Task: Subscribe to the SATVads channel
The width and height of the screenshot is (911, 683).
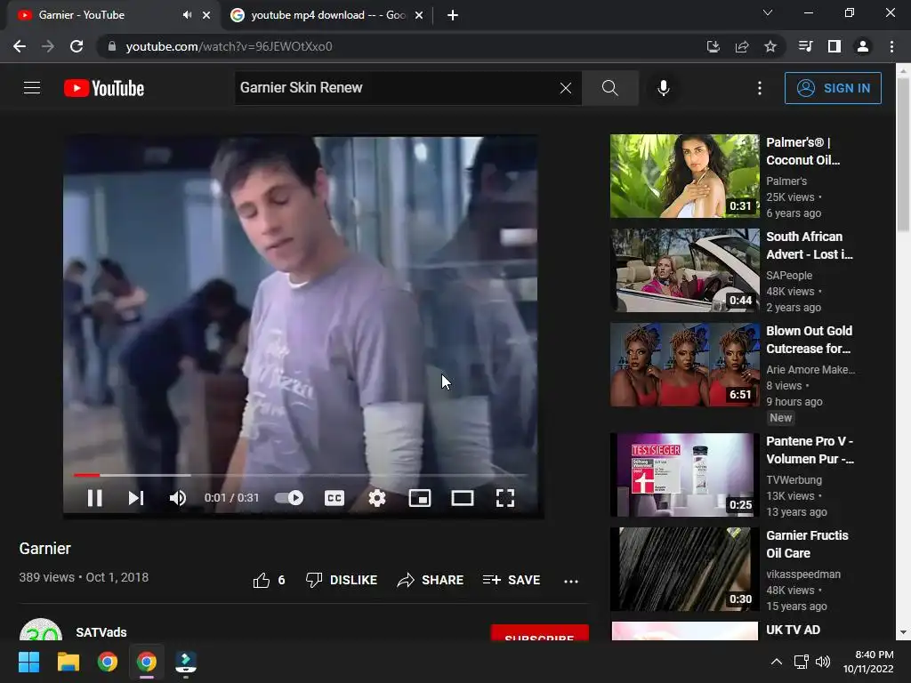Action: click(540, 633)
